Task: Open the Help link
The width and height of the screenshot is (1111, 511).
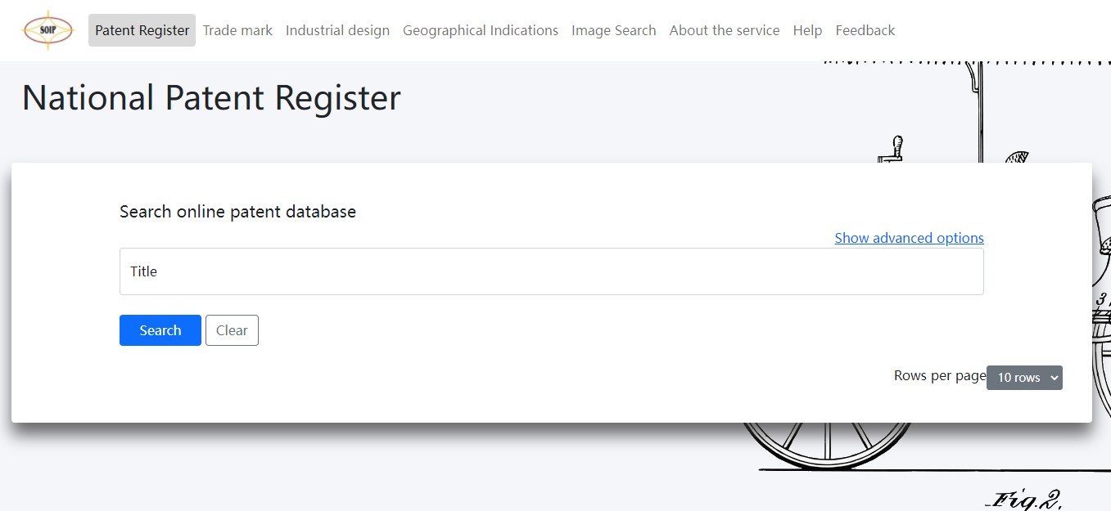Action: click(x=807, y=30)
